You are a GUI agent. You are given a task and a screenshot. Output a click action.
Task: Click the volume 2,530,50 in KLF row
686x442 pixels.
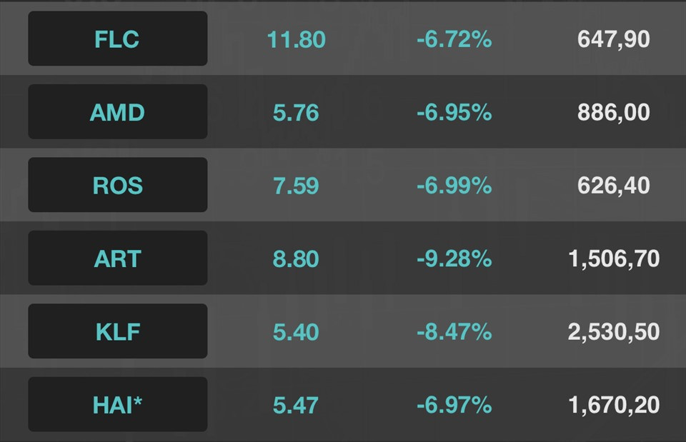click(x=613, y=332)
